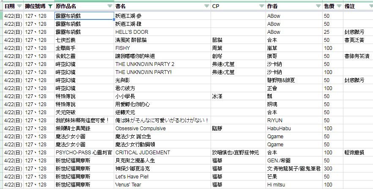Open the filter for the 書名 column

(x=207, y=6)
